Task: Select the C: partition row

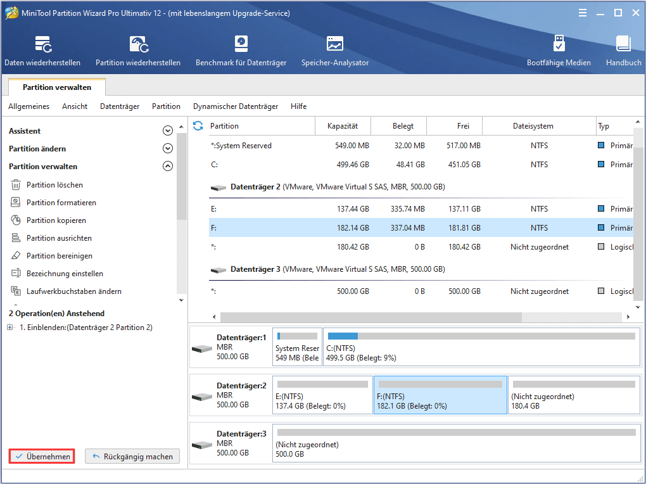Action: (421, 165)
